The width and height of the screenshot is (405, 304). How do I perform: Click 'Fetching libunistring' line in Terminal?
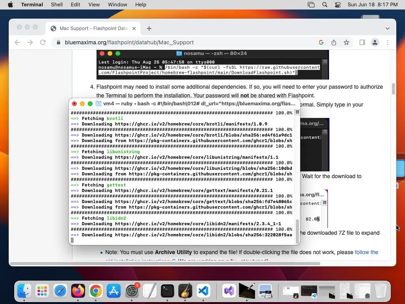(105, 152)
